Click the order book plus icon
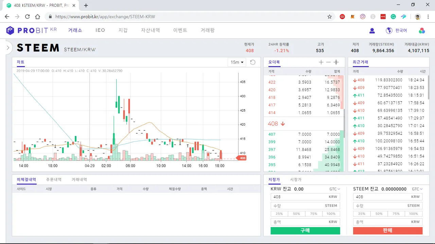 pos(321,62)
